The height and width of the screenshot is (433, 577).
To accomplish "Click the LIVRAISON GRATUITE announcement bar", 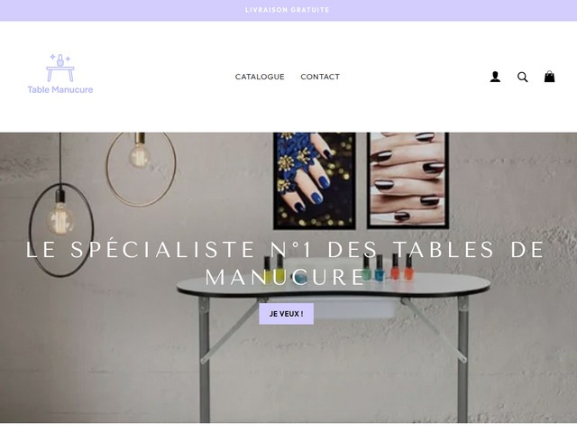I will click(288, 10).
